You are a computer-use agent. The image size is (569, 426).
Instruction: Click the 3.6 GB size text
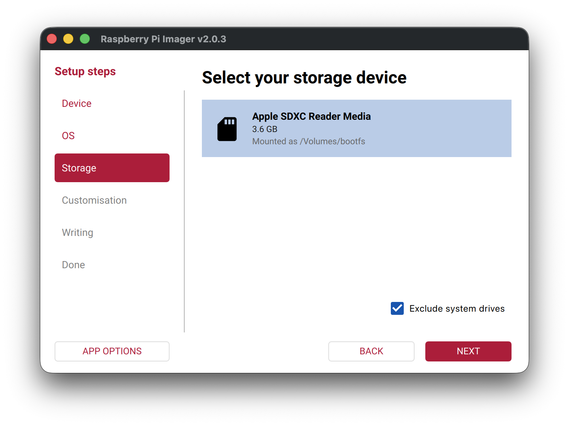[265, 129]
